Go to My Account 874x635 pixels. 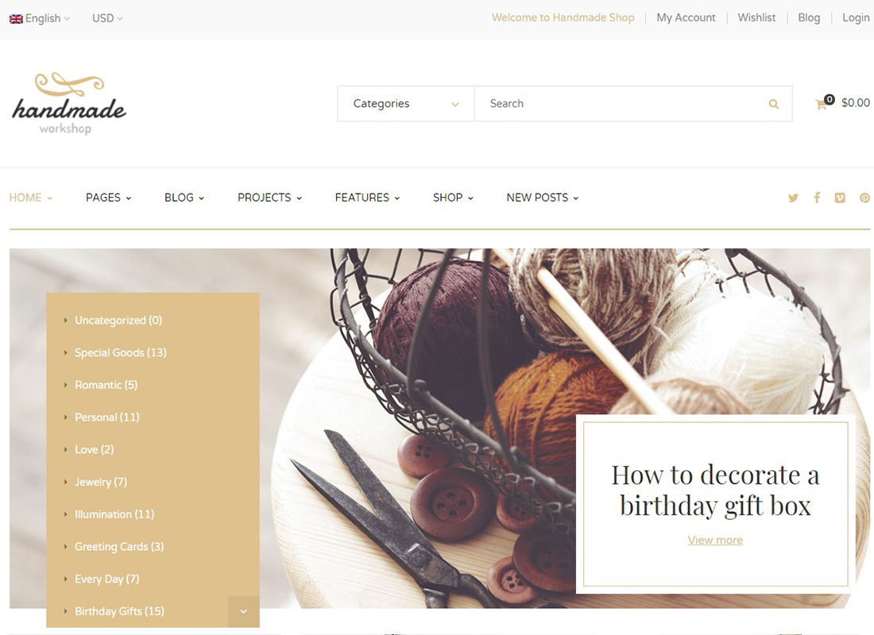click(686, 17)
